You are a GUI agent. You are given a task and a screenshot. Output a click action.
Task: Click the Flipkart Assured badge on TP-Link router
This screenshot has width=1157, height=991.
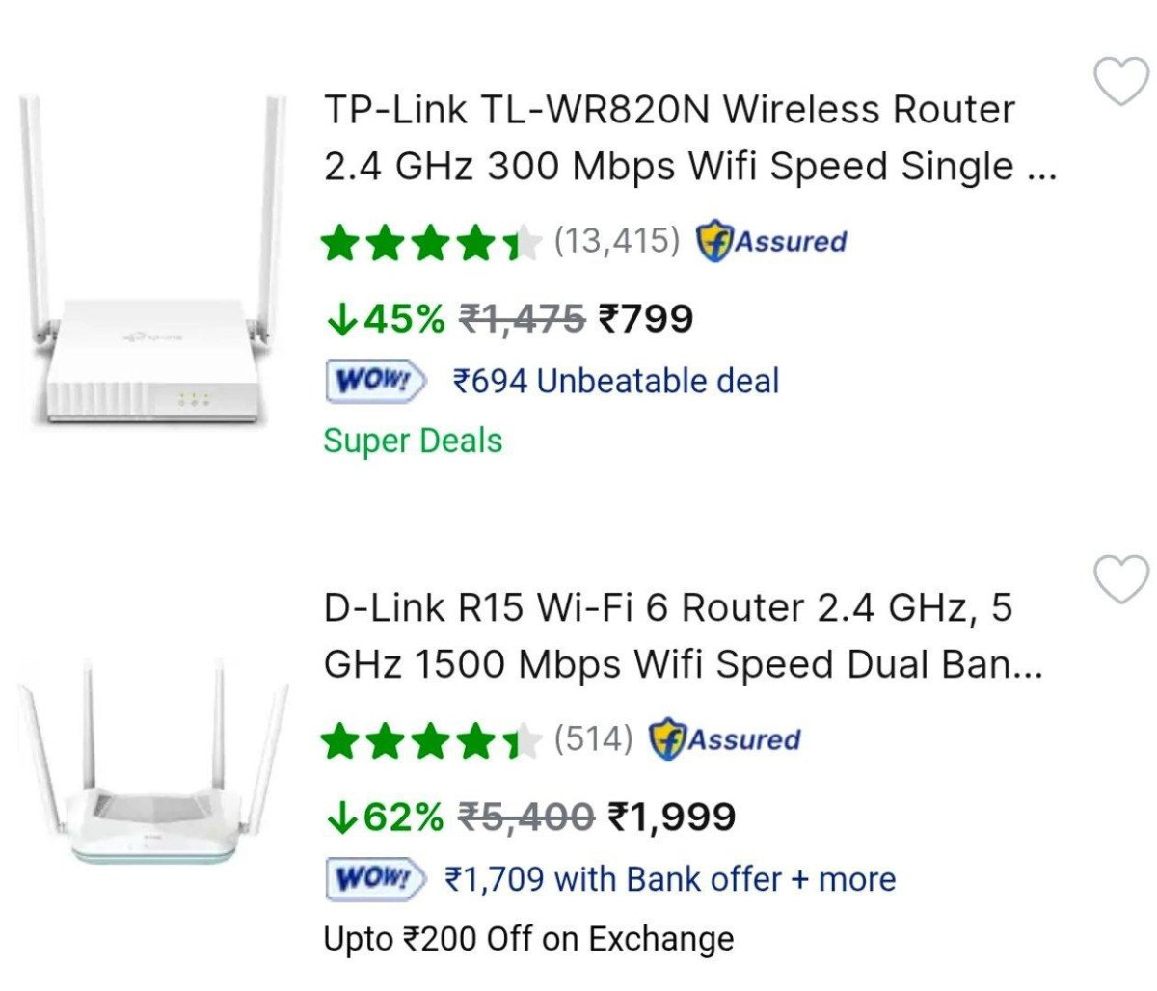pyautogui.click(x=771, y=240)
